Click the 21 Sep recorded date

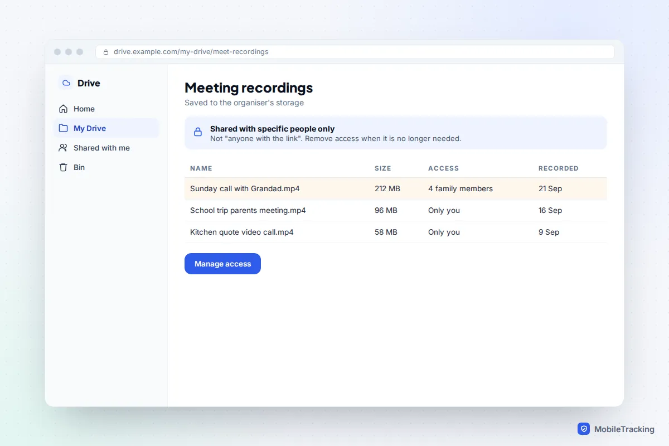tap(550, 188)
